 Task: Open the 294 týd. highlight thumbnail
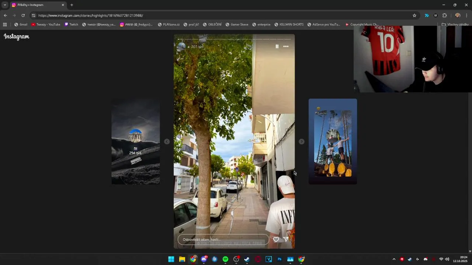(136, 142)
